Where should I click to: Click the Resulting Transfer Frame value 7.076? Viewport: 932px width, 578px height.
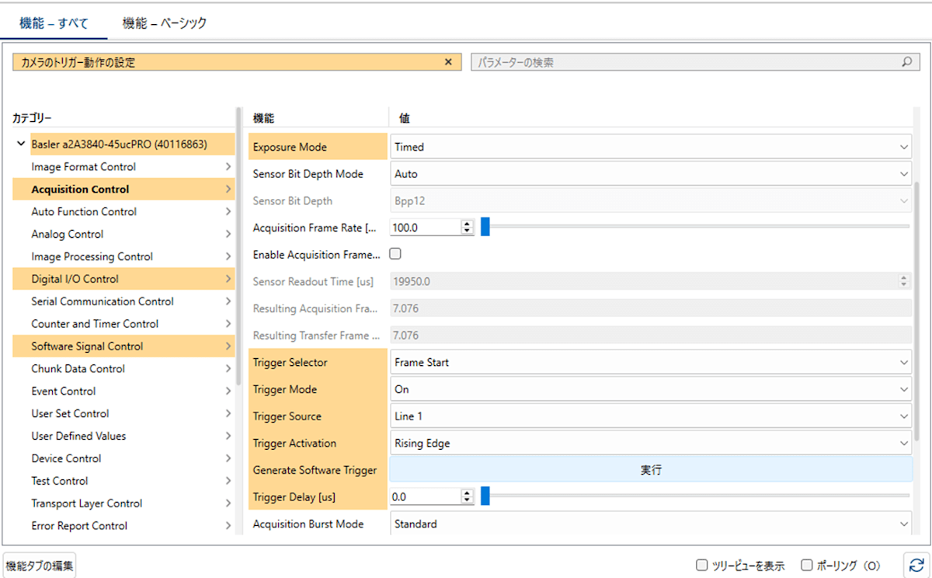651,336
